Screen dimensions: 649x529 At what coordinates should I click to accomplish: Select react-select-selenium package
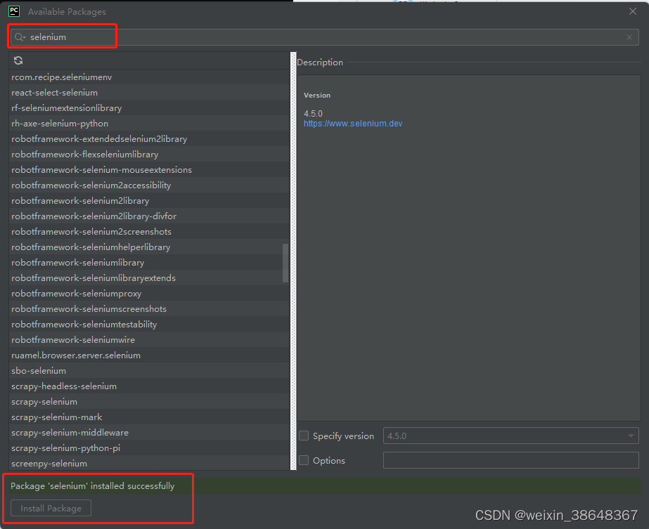tap(149, 93)
